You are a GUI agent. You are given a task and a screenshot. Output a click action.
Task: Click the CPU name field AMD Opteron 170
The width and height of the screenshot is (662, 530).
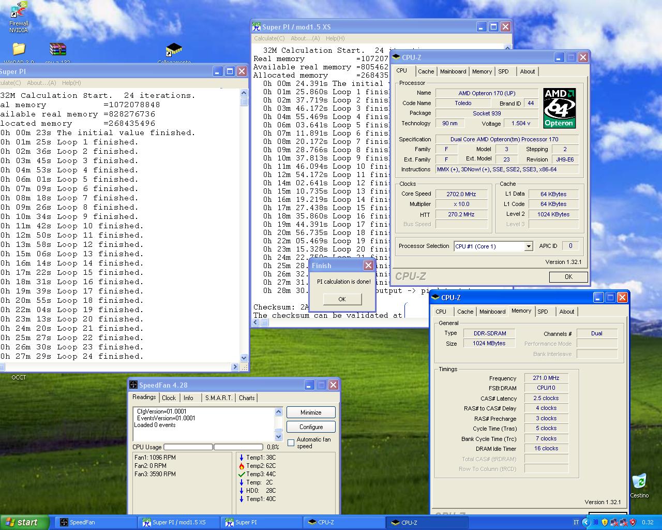pos(487,93)
